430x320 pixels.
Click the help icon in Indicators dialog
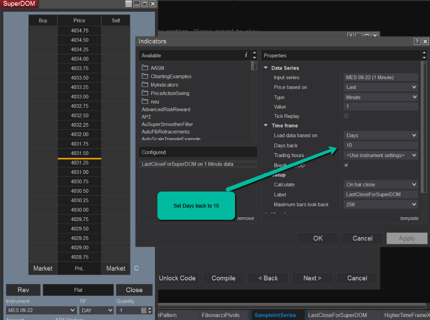(x=417, y=41)
